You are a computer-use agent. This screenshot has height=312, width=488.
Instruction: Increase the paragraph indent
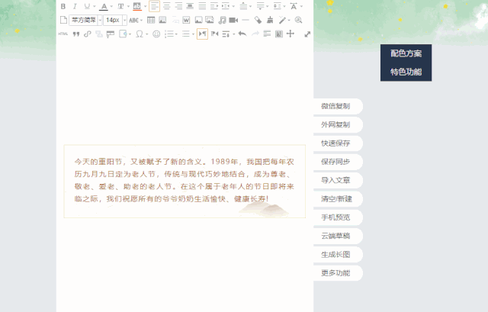pyautogui.click(x=213, y=6)
